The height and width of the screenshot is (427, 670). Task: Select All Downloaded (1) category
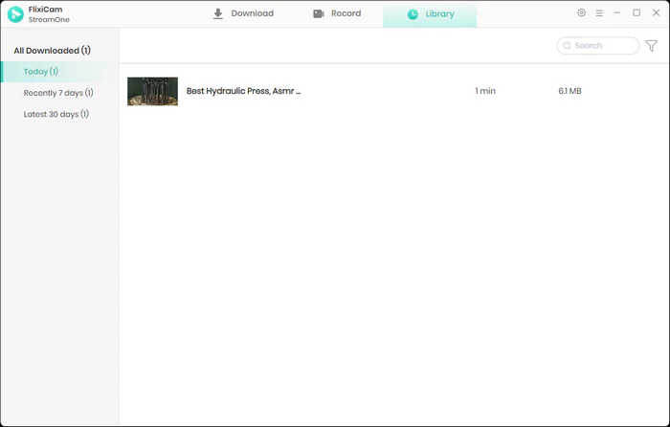(52, 50)
